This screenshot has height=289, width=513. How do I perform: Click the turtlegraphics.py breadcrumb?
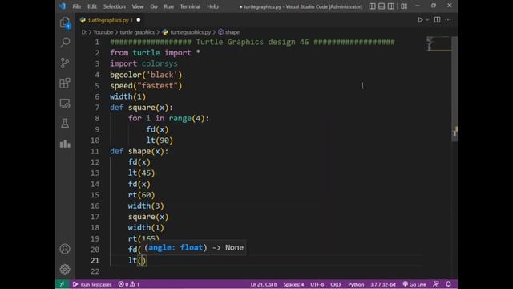[191, 32]
